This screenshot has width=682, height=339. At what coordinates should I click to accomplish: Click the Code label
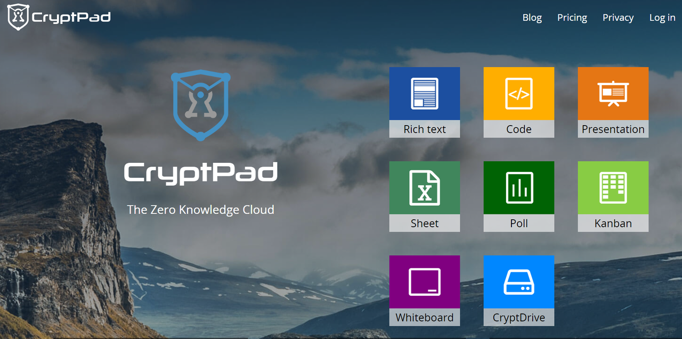pos(519,129)
